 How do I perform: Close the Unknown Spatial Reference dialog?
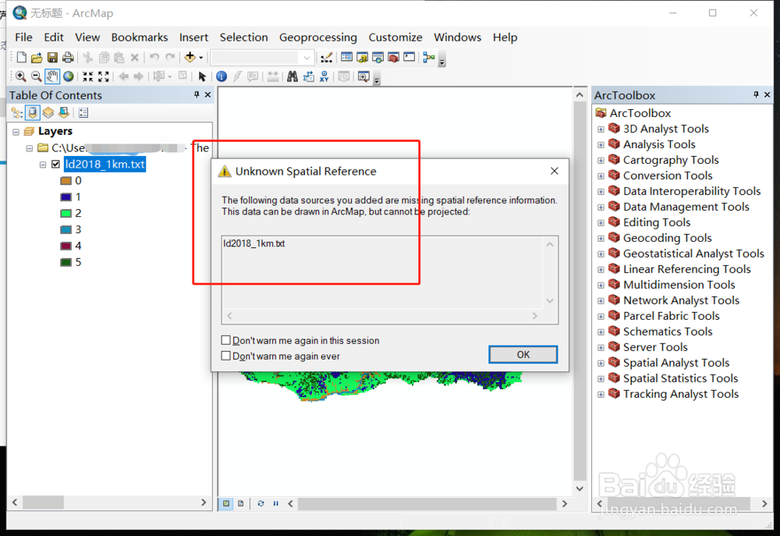click(555, 171)
